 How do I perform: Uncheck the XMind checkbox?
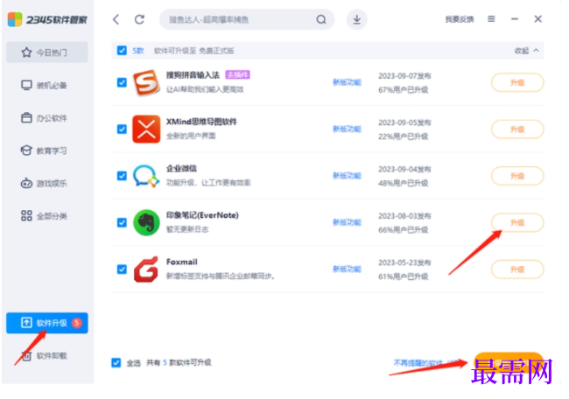122,129
